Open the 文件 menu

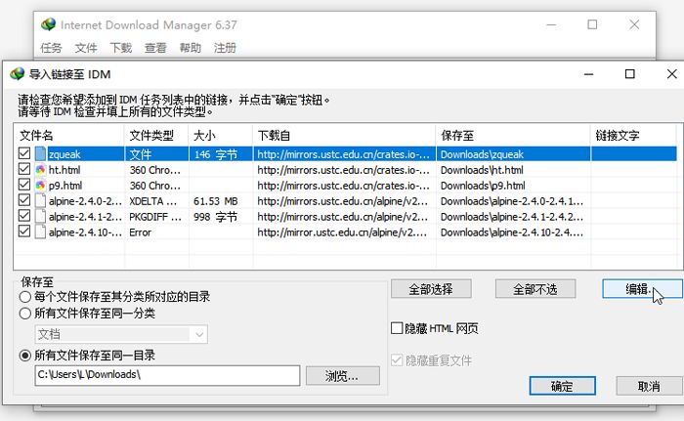[x=86, y=48]
